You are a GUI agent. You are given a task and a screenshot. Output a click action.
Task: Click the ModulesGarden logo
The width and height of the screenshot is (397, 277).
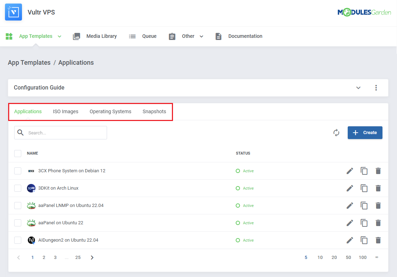pos(364,12)
